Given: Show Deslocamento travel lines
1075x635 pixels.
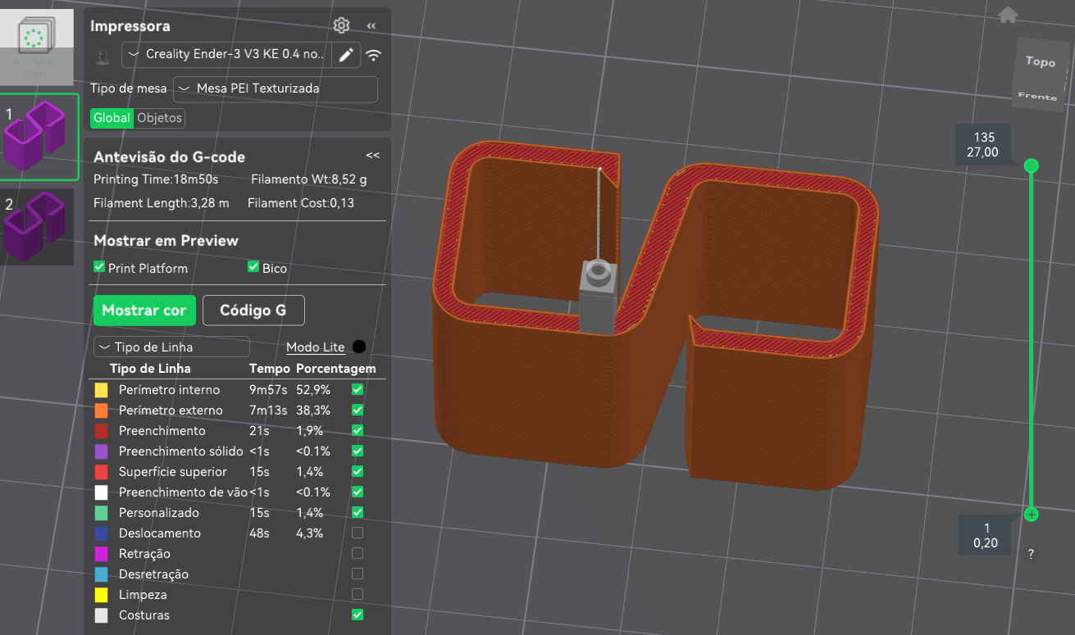Looking at the screenshot, I should click(358, 533).
